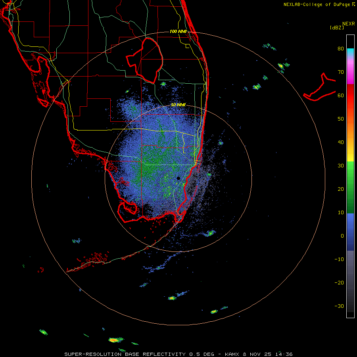
Task: Click the 8 NOV 25 date in the caption
Action: (x=257, y=354)
